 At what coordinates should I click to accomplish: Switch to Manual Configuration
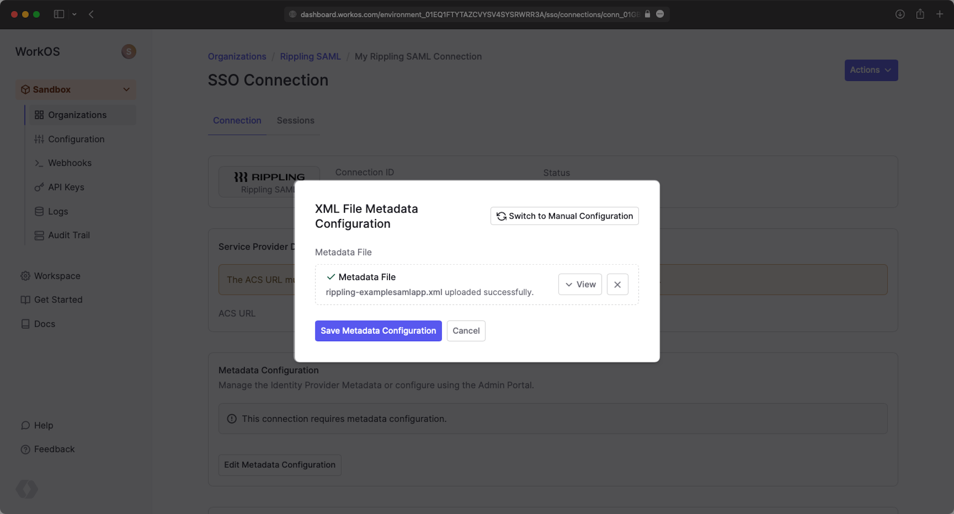click(x=564, y=216)
